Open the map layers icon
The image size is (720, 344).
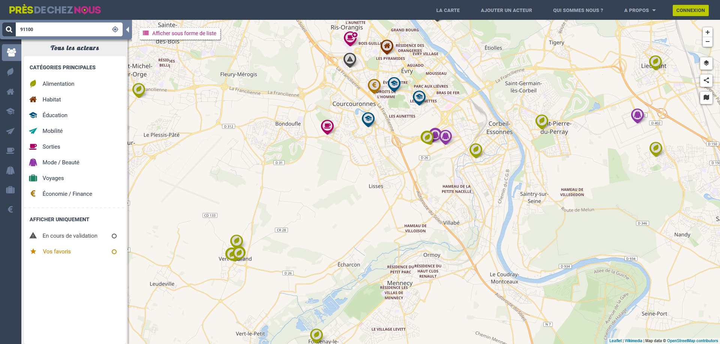706,63
